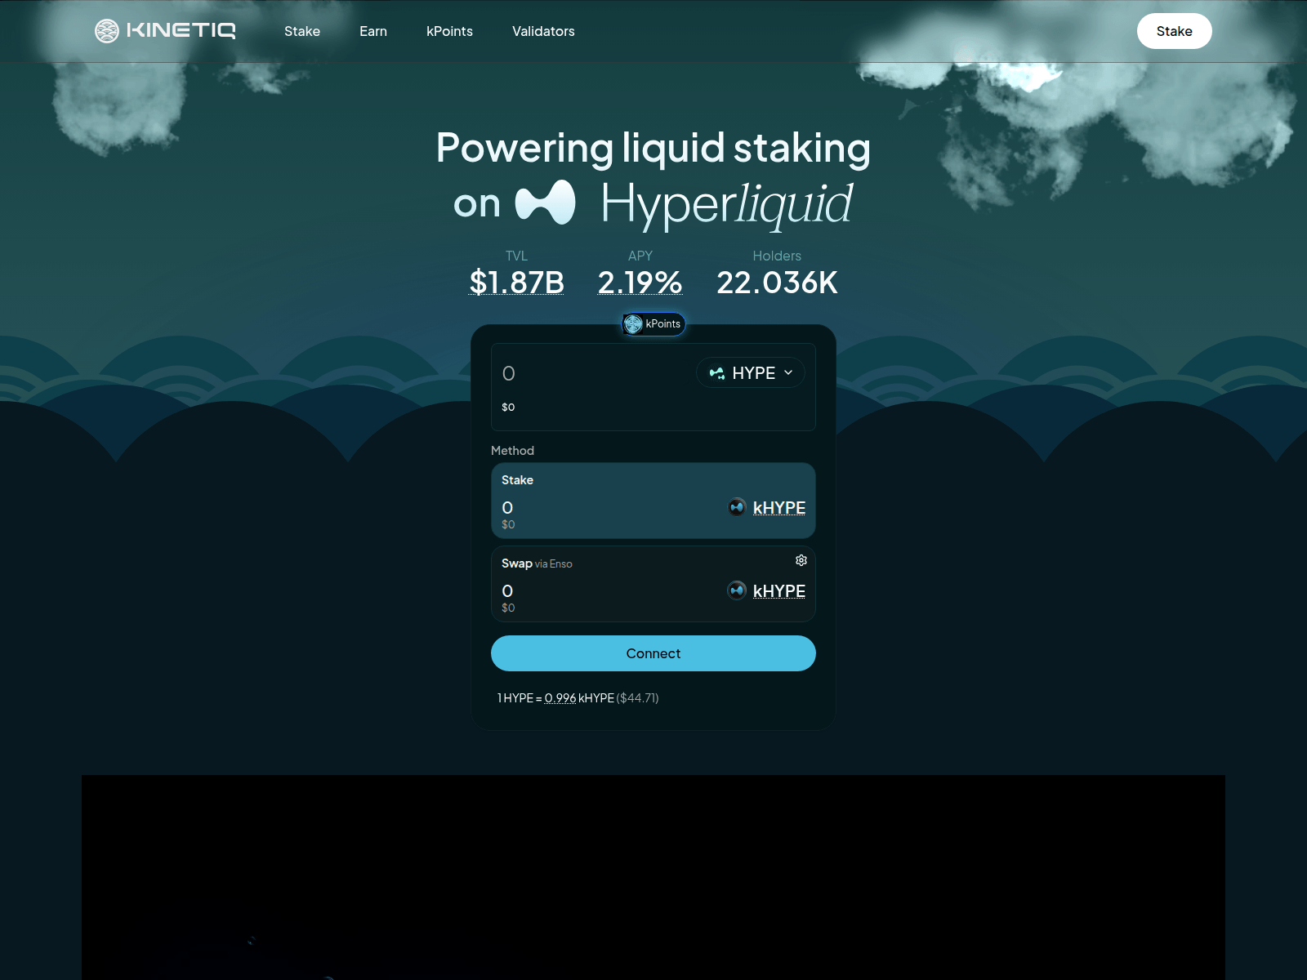This screenshot has width=1307, height=980.
Task: Click the kHYPE token icon in the Stake row
Action: point(737,507)
